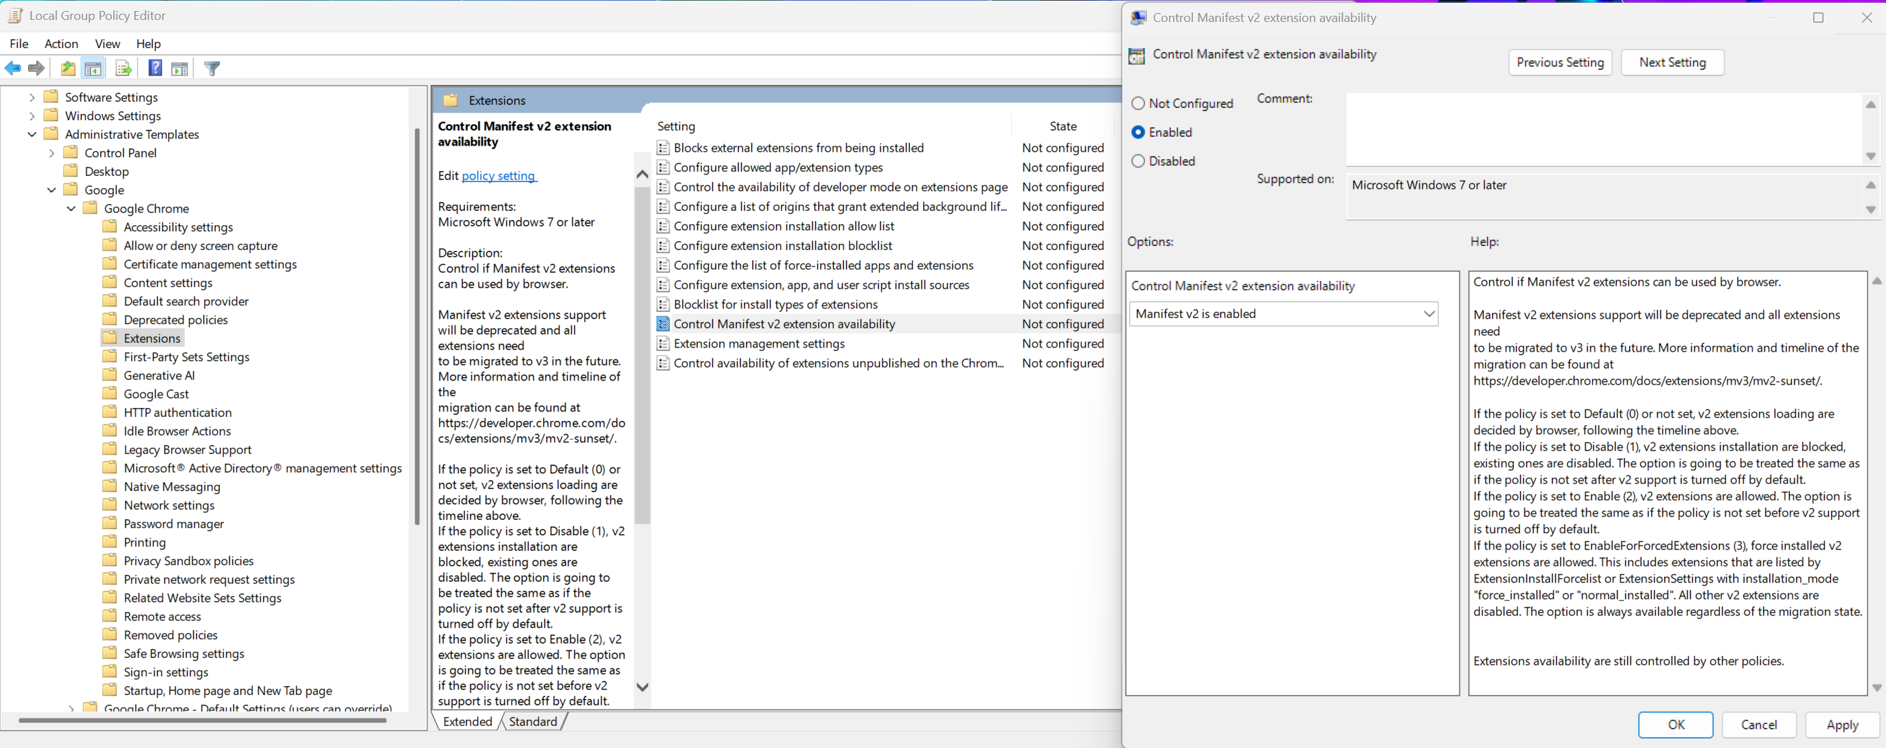Select Configure extension installation allow list
The width and height of the screenshot is (1886, 748).
pyautogui.click(x=784, y=226)
